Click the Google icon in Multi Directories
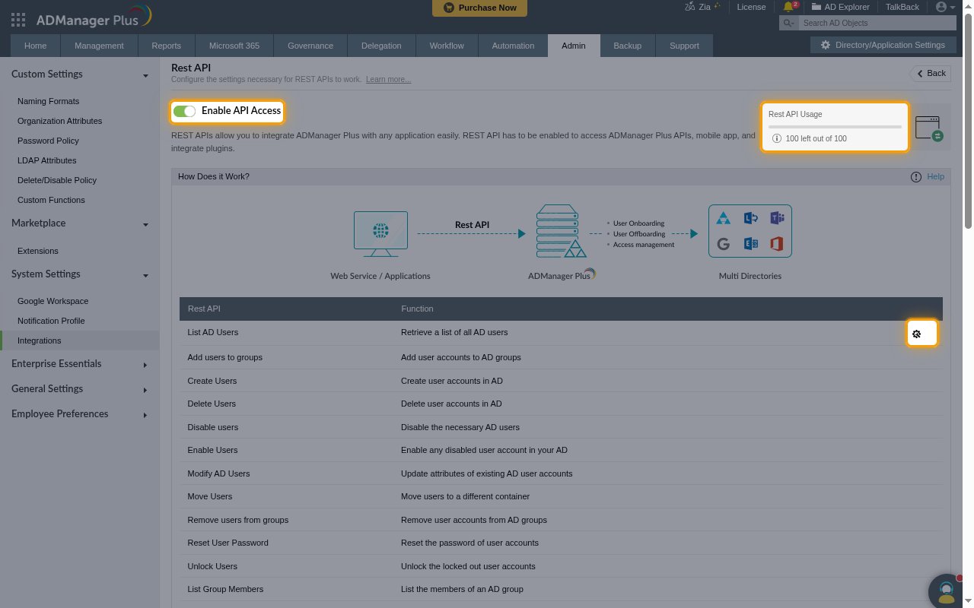Screen dimensions: 974x608 723,243
